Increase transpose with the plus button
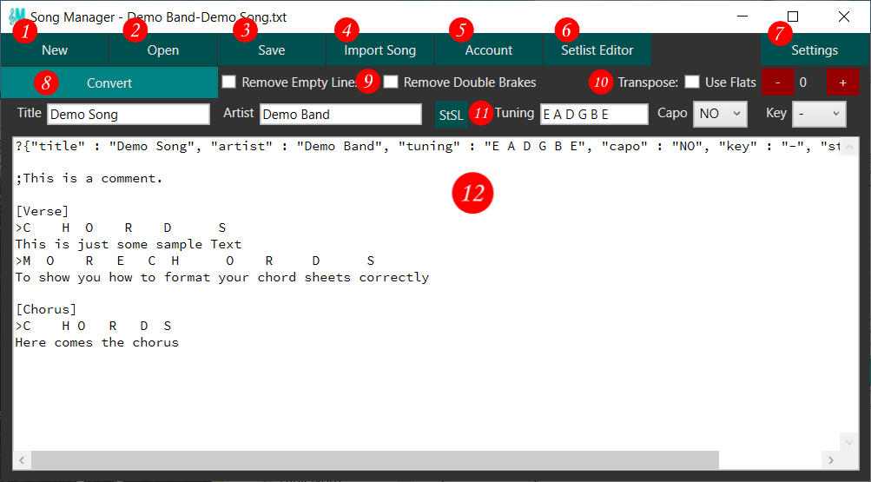Viewport: 871px width, 482px height. coord(841,83)
